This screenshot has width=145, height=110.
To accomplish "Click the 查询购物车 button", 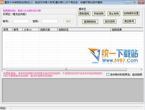I will point(90,22).
